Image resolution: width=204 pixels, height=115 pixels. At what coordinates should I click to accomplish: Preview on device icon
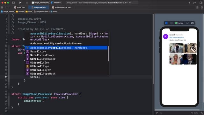click(187, 23)
